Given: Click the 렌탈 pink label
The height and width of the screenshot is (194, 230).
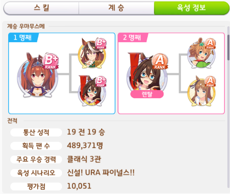Looking at the screenshot, I should [x=147, y=94].
